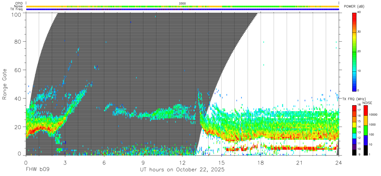The height and width of the screenshot is (176, 381).
Task: Click the orange-green noise strip above the plot
Action: pyautogui.click(x=182, y=6)
